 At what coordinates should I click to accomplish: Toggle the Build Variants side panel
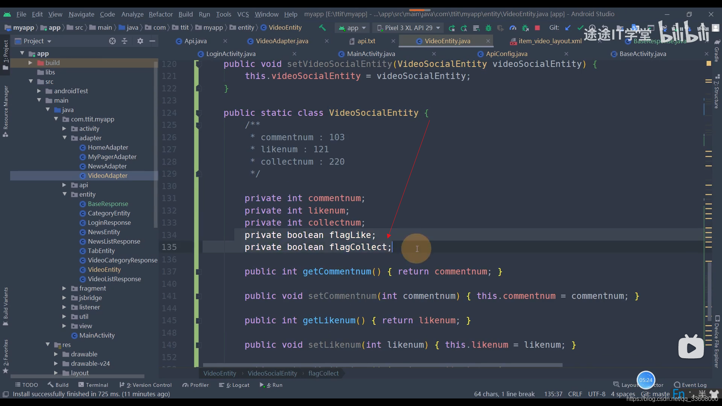(x=5, y=306)
